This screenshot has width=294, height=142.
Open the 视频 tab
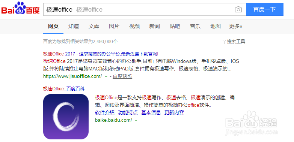click(134, 26)
